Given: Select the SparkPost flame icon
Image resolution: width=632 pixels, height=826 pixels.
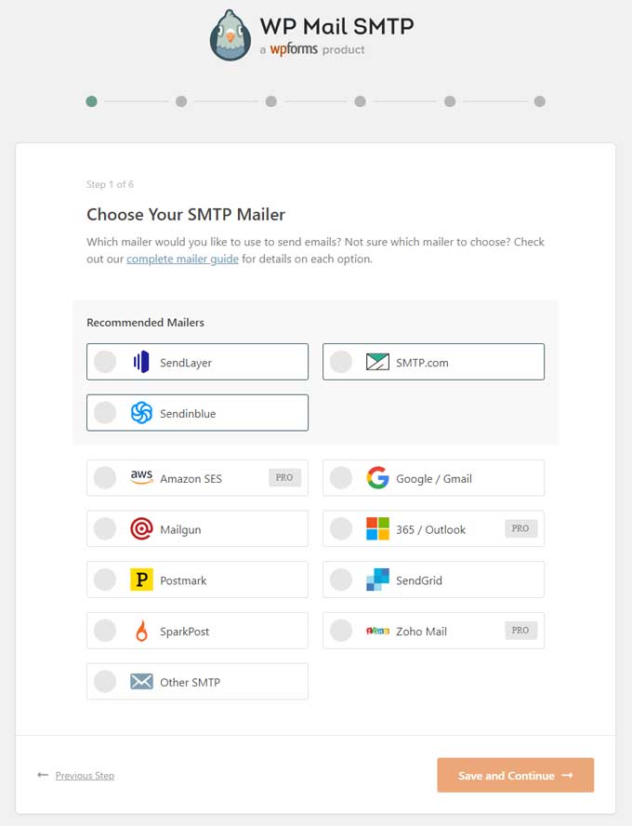Looking at the screenshot, I should point(141,631).
